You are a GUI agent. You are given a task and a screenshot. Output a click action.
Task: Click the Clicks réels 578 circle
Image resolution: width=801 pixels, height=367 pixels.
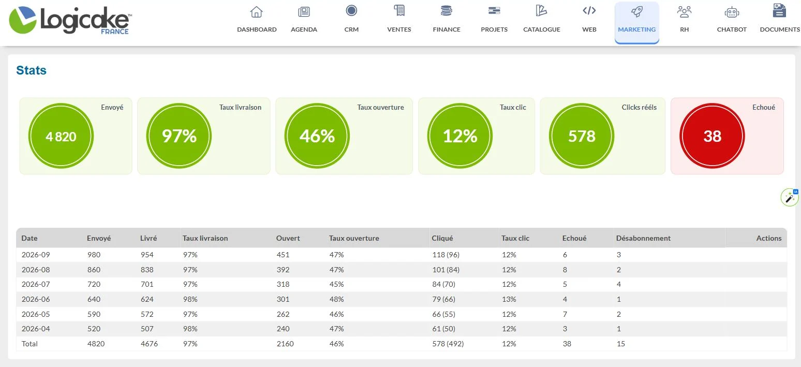tap(582, 136)
